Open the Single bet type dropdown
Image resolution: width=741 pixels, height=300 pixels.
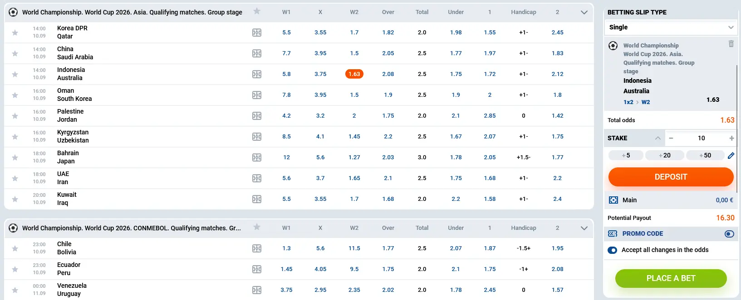(x=671, y=27)
